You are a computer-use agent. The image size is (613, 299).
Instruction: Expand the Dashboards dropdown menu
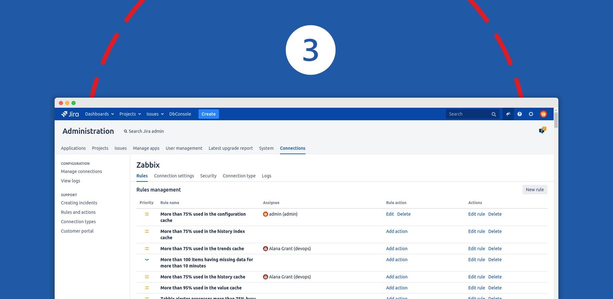pyautogui.click(x=99, y=114)
